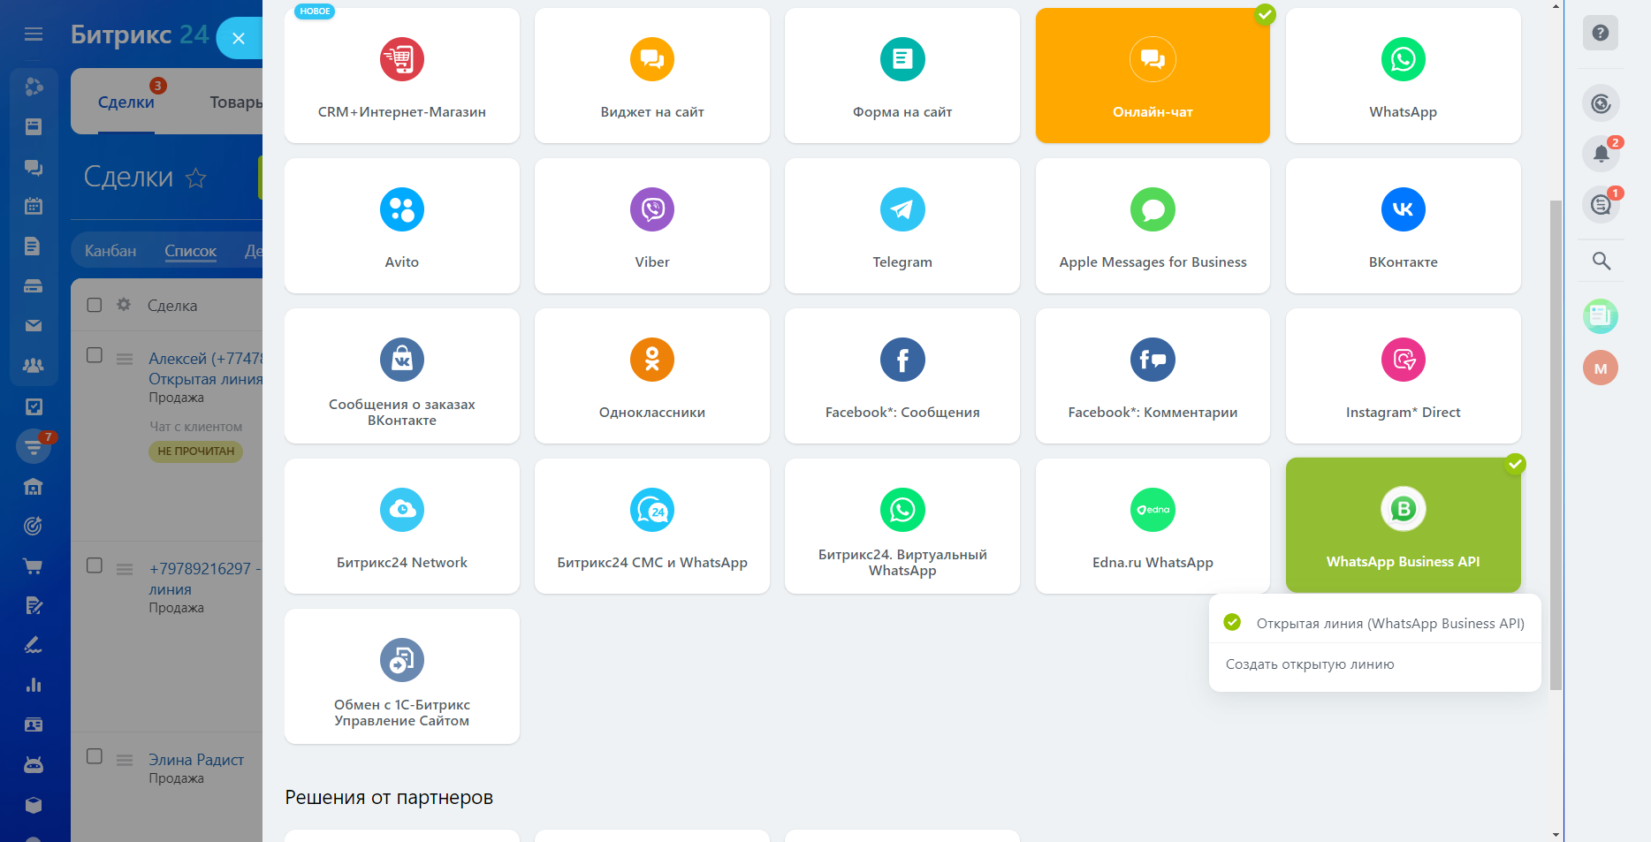The width and height of the screenshot is (1651, 842).
Task: Add Сделки page to favorites with star
Action: pos(196,178)
